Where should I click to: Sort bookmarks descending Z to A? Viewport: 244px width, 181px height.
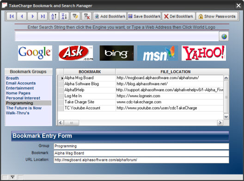click(64, 16)
